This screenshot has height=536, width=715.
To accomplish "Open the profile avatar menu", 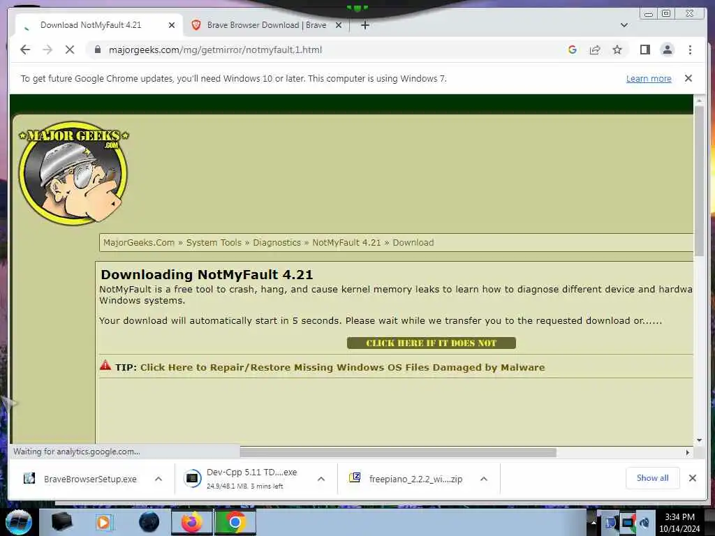I will (667, 50).
